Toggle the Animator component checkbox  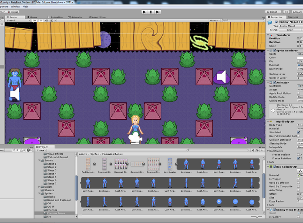click(x=275, y=82)
